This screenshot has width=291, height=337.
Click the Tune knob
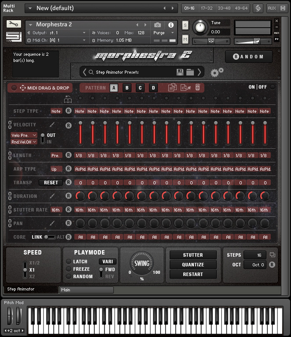(x=200, y=27)
